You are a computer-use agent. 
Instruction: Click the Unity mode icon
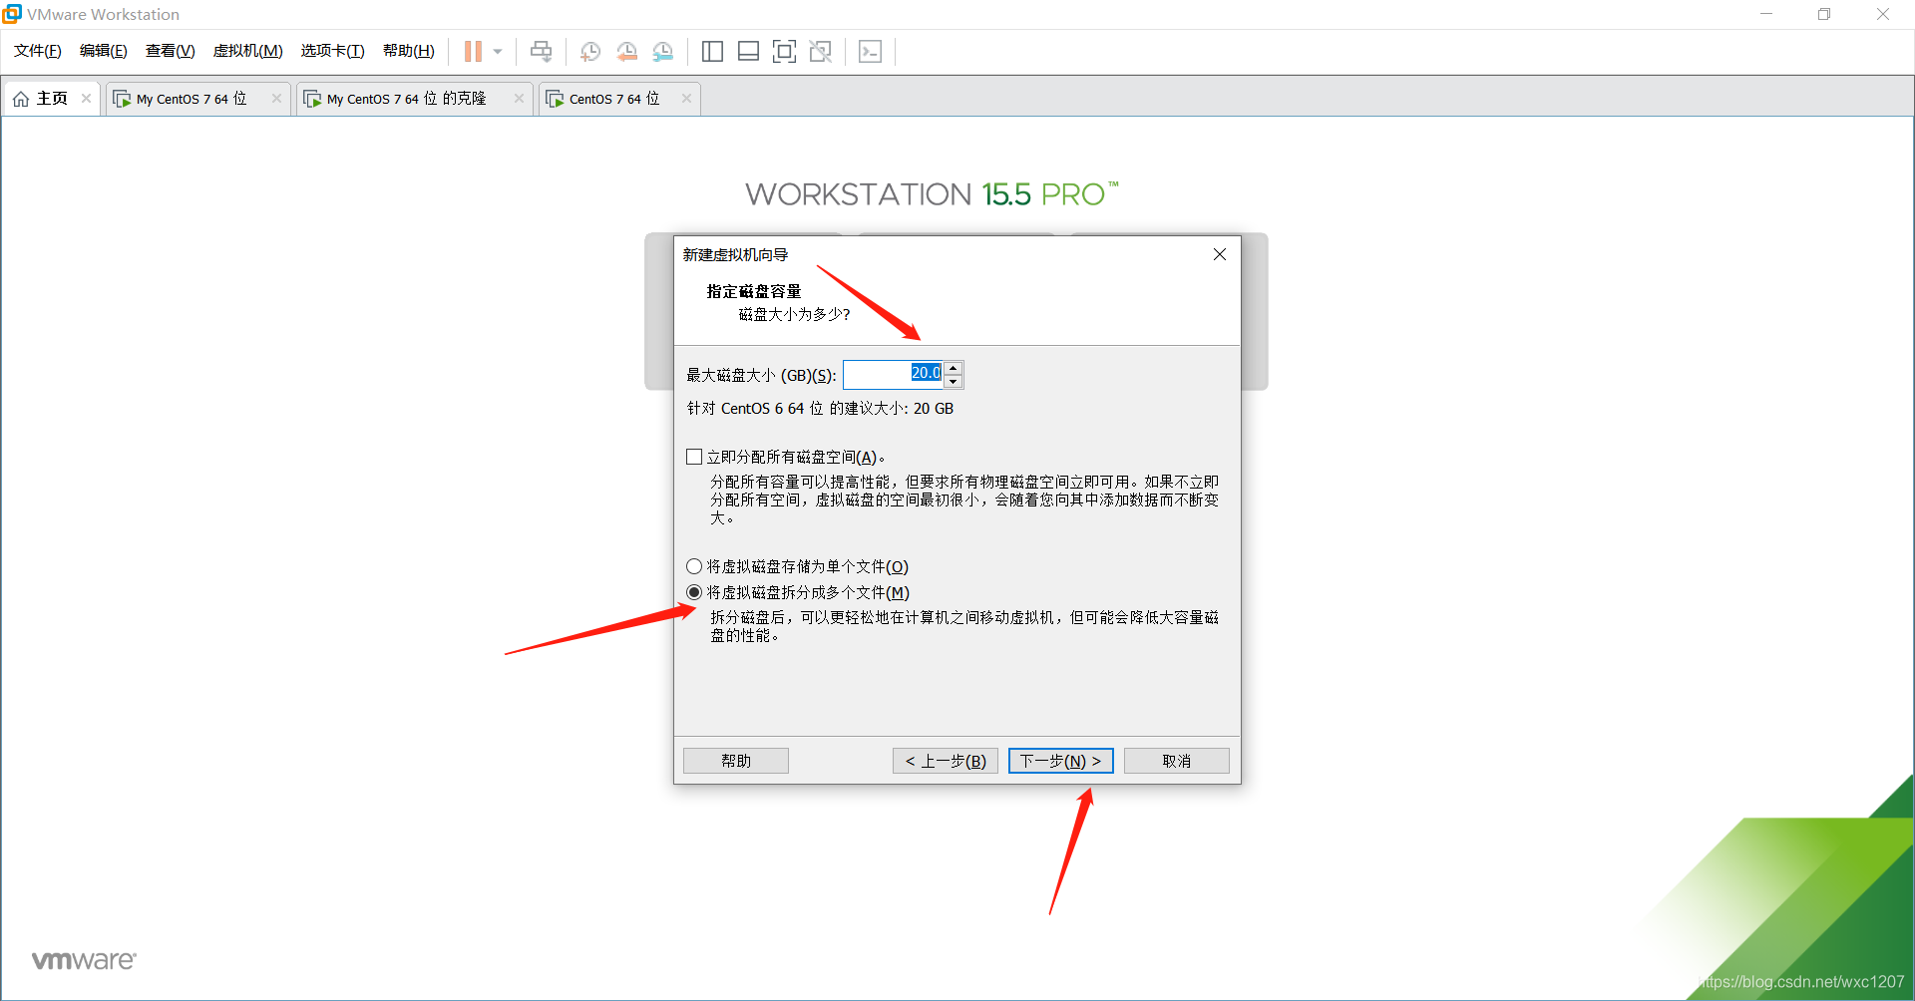click(820, 51)
